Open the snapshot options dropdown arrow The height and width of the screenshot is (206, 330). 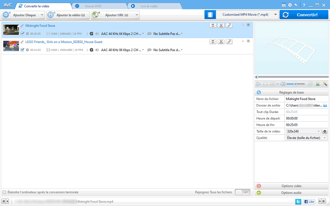pos(277,84)
